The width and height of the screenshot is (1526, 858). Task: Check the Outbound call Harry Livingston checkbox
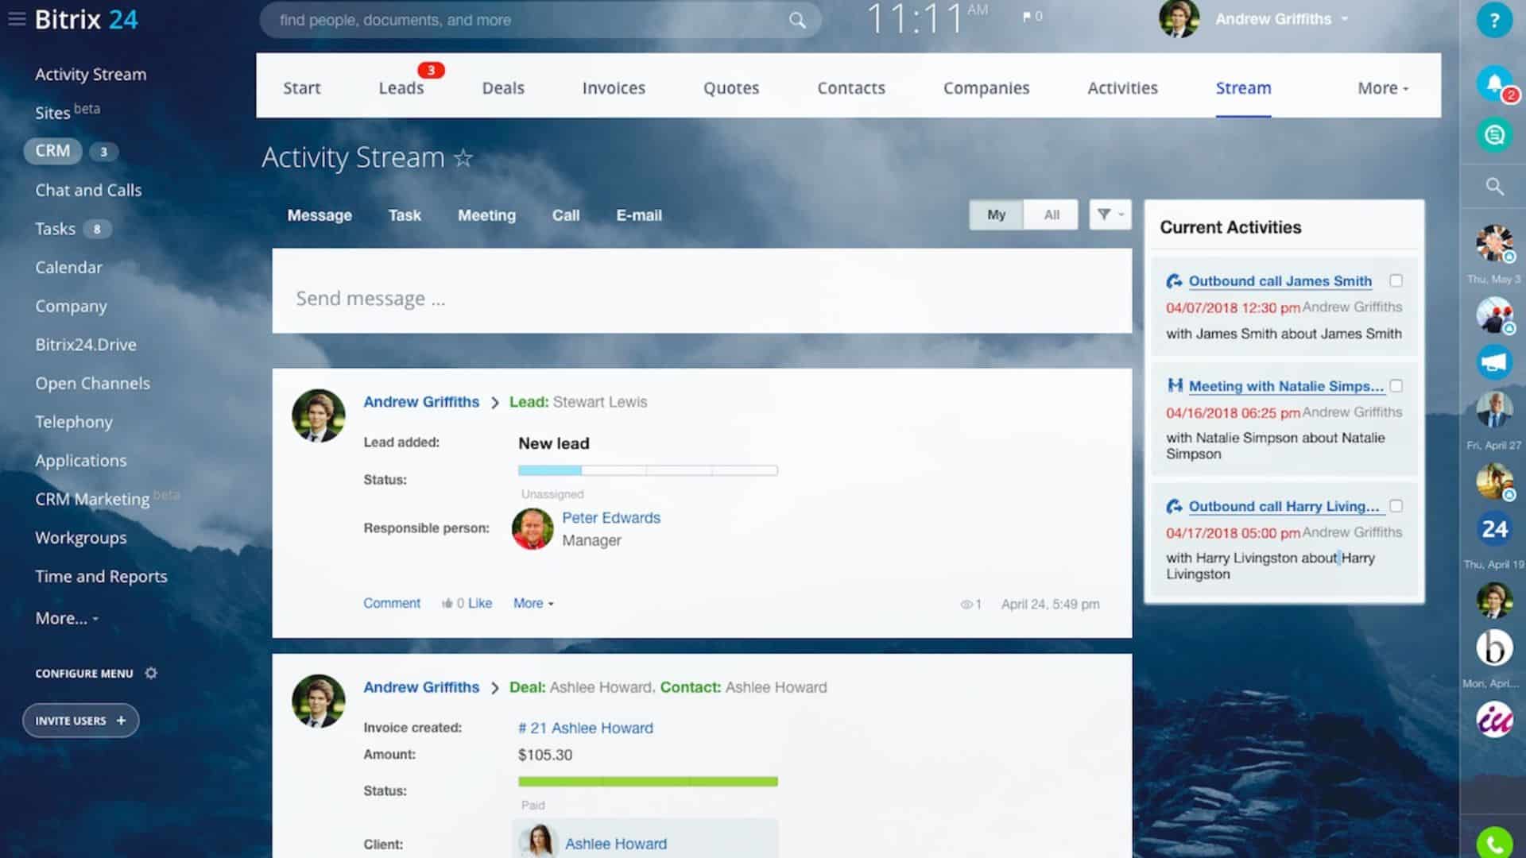pyautogui.click(x=1396, y=505)
